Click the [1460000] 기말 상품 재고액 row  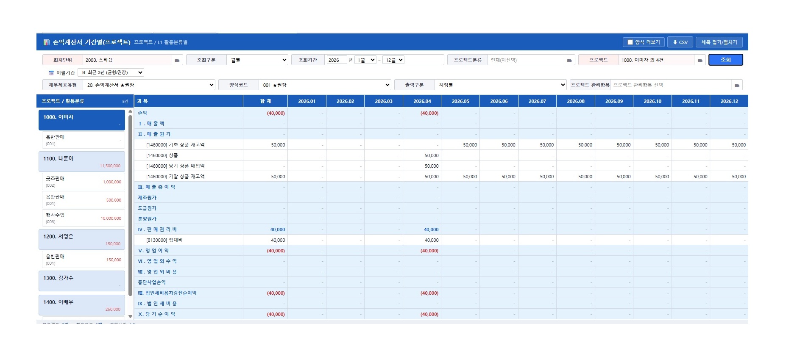[x=441, y=177]
